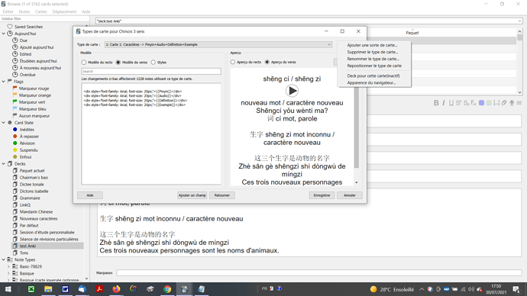Select Styles radio button

(154, 63)
